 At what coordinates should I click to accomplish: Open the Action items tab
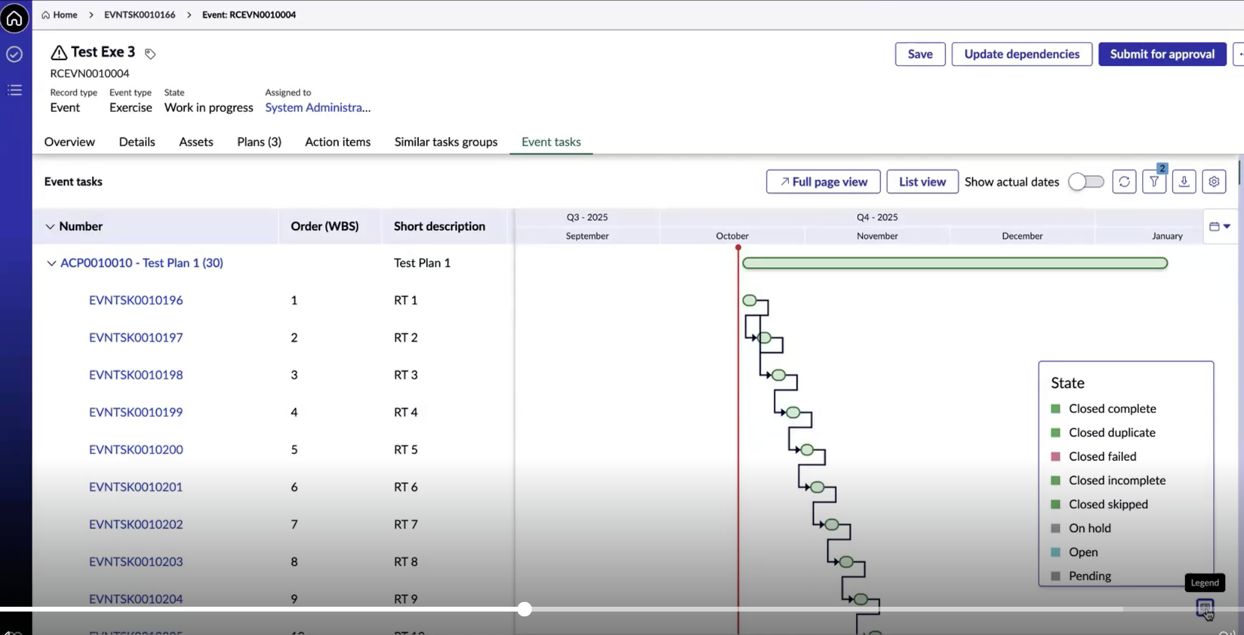pos(337,142)
